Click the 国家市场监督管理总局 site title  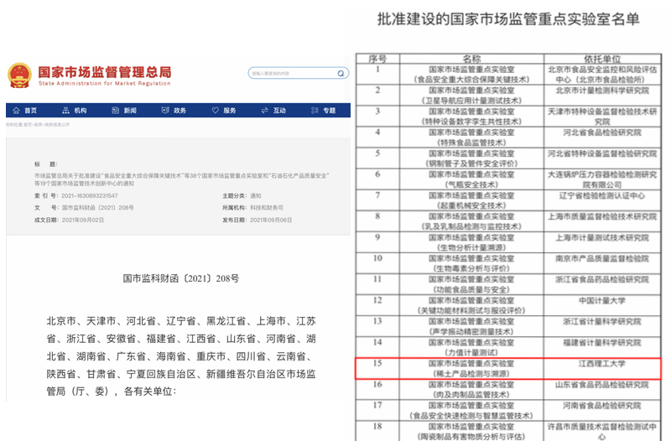(105, 72)
